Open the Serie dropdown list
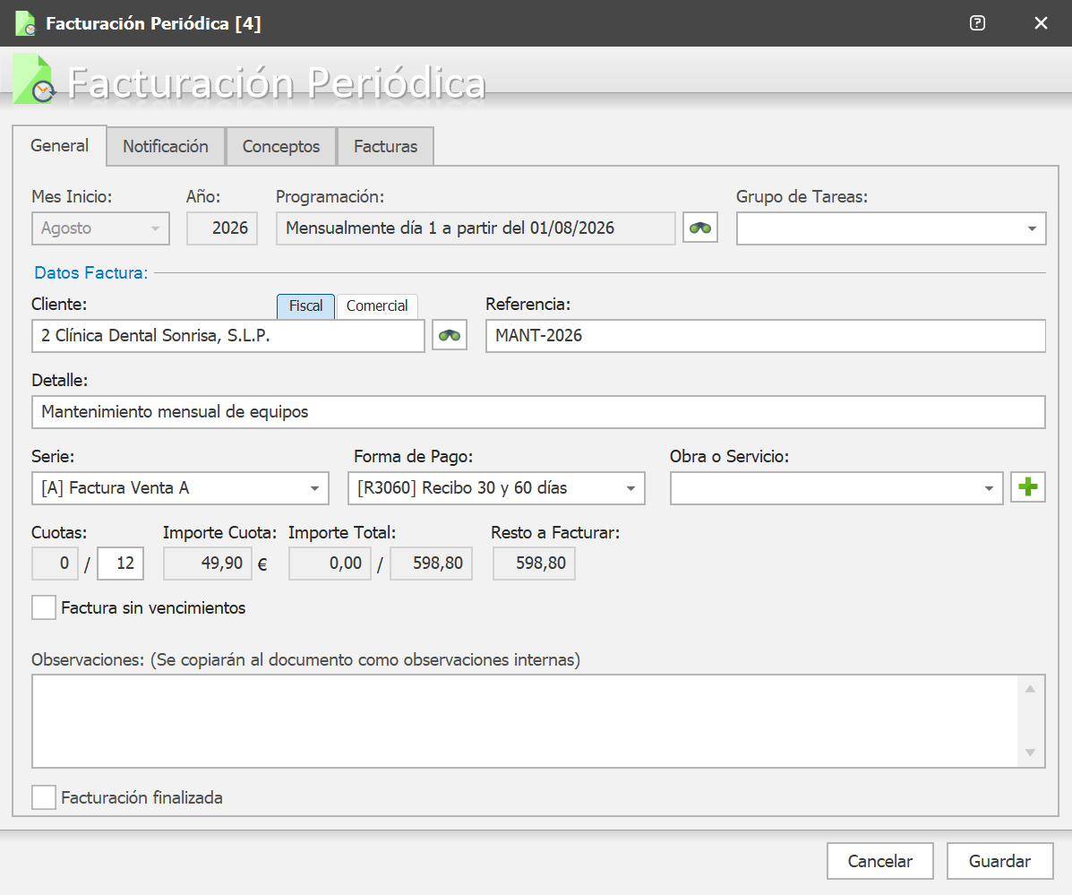This screenshot has width=1072, height=895. point(180,488)
